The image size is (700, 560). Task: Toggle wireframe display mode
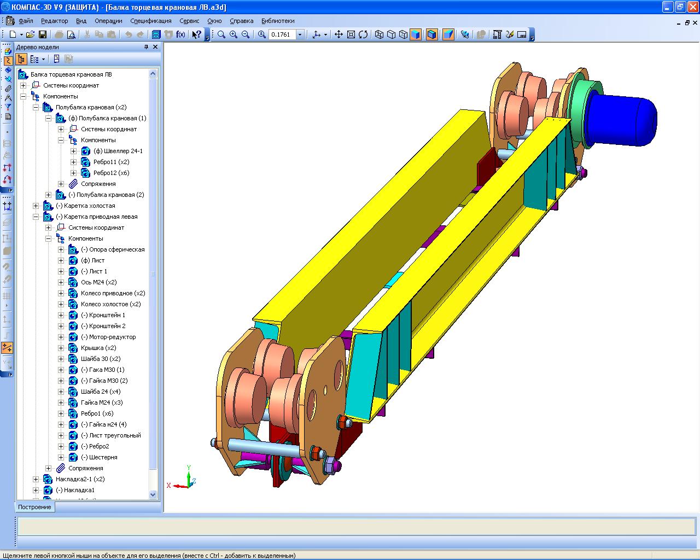(x=380, y=34)
